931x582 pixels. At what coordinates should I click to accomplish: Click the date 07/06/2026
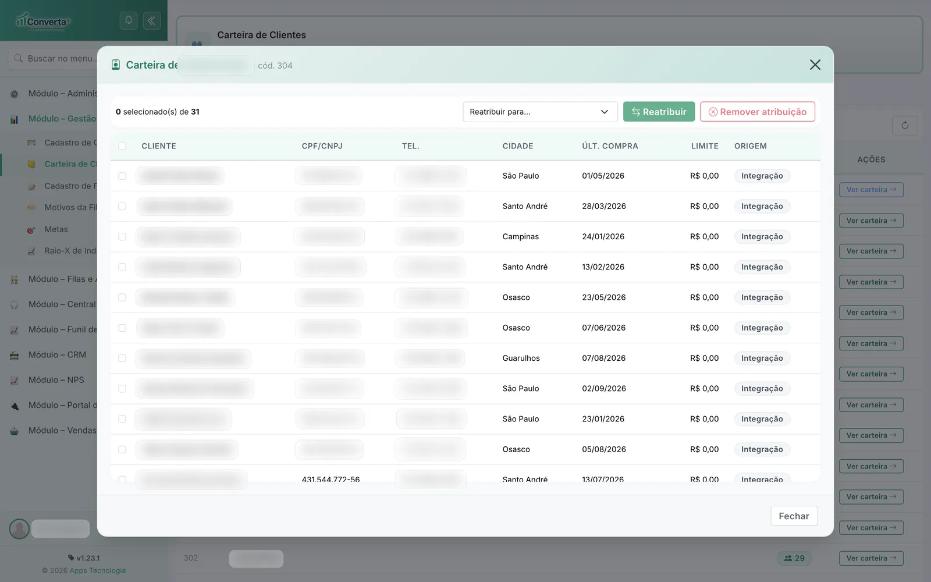(604, 328)
